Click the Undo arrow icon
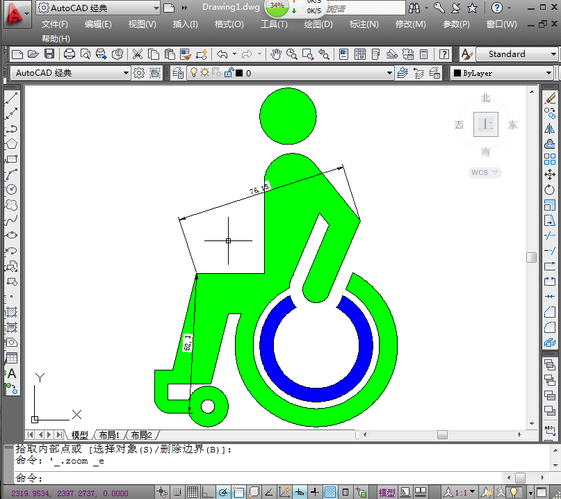Viewport: 561px width, 499px height. click(222, 54)
